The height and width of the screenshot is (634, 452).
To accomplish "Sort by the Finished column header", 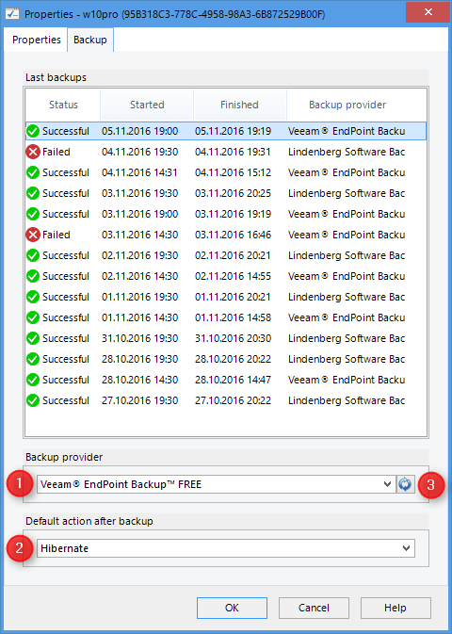I will coord(239,105).
